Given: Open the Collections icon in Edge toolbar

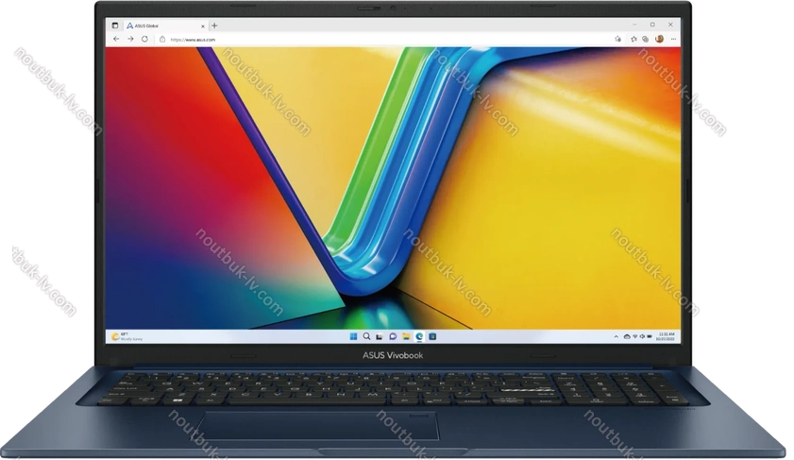Looking at the screenshot, I should (x=645, y=39).
